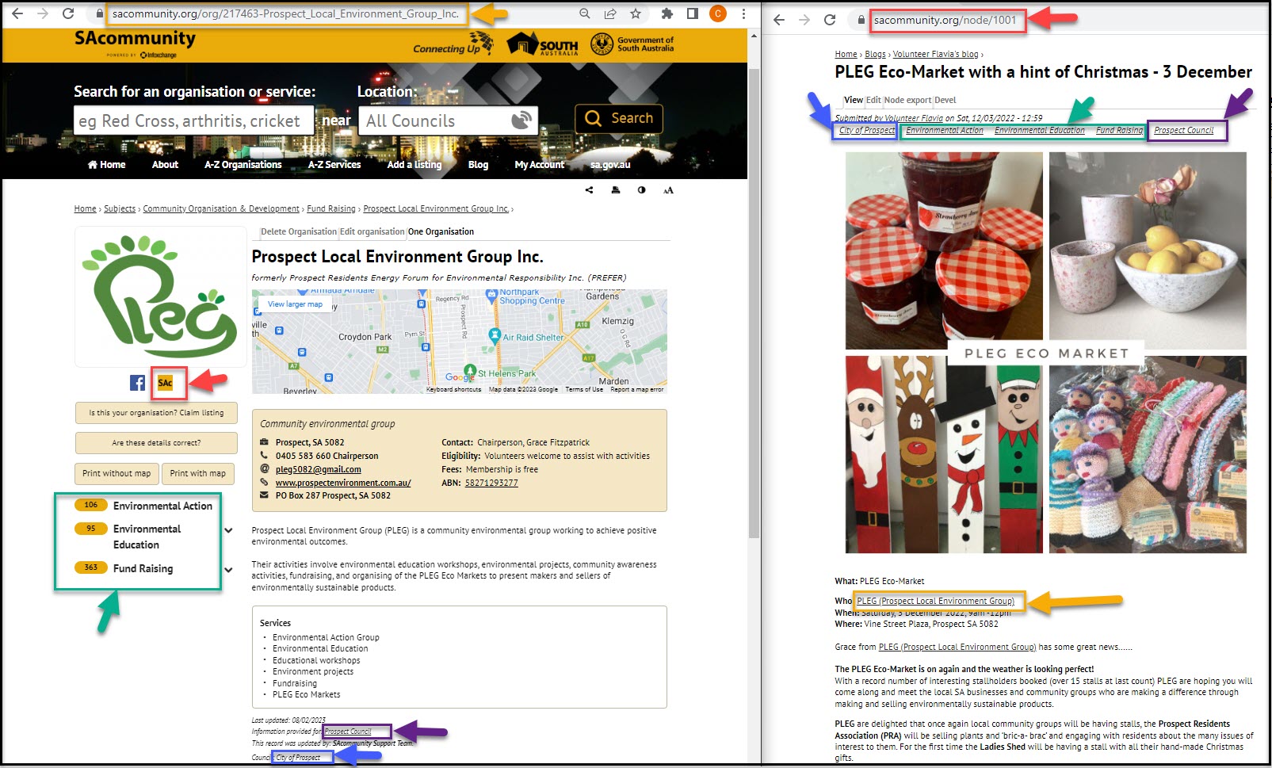Open browser extensions puzzle icon
The image size is (1272, 768).
(667, 13)
